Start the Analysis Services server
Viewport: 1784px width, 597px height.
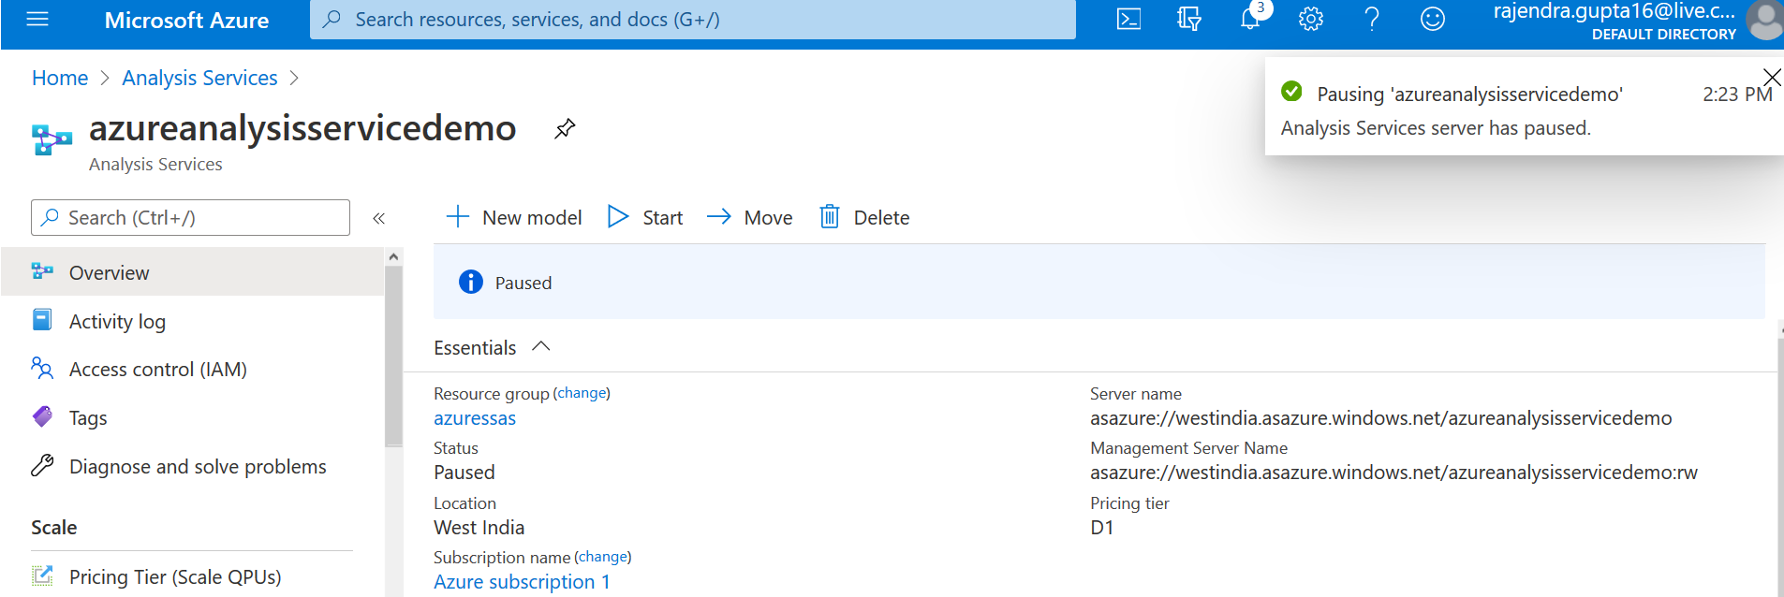click(x=646, y=218)
